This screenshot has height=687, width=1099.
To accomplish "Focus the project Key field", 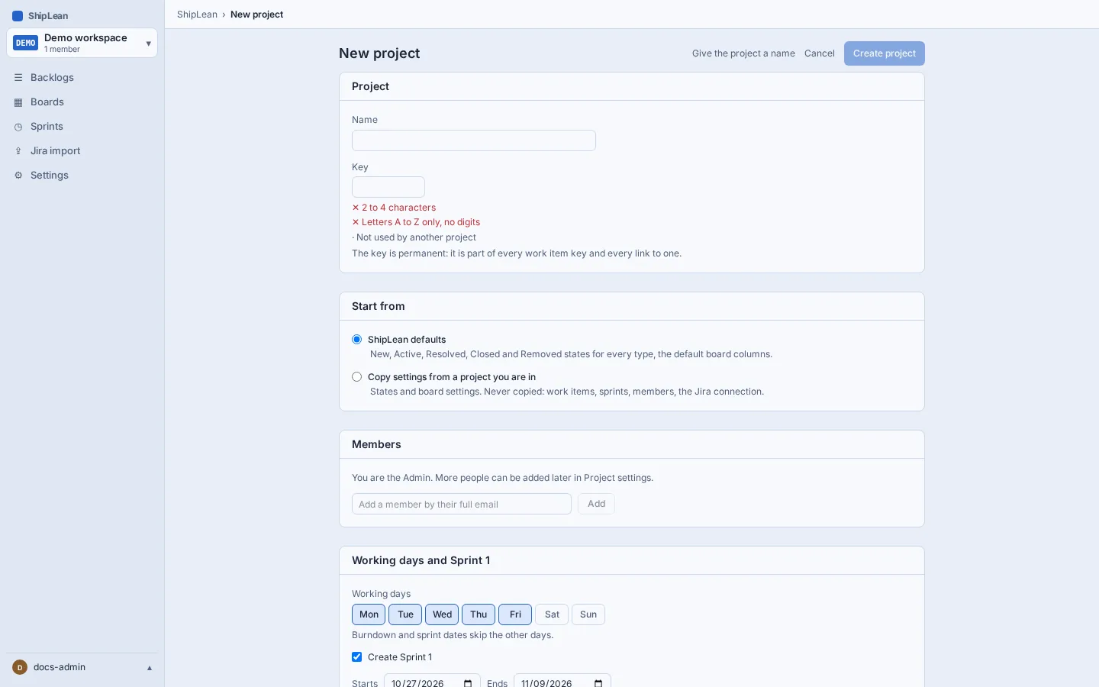I will (x=388, y=187).
